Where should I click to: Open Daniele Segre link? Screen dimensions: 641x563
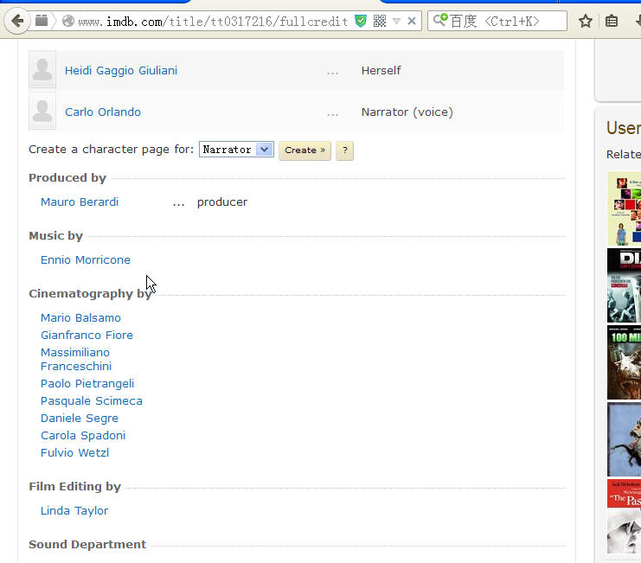tap(80, 419)
